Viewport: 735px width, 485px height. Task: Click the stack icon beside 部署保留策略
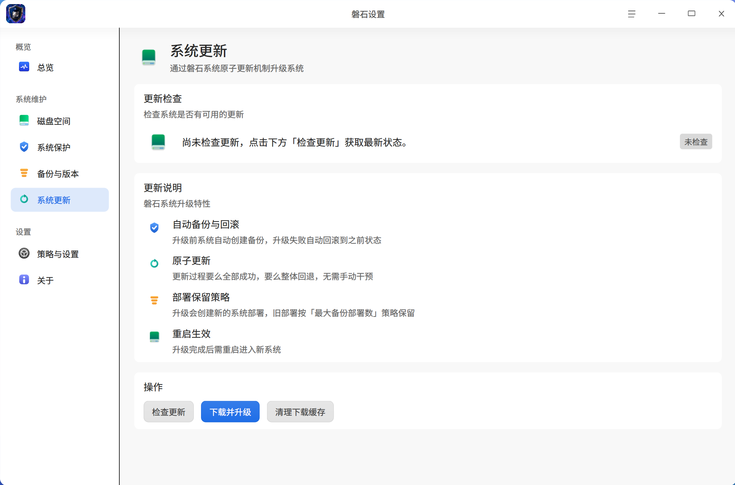coord(155,300)
